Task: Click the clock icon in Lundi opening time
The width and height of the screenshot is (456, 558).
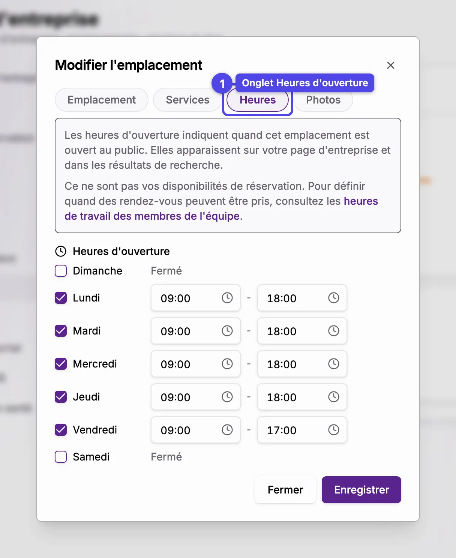Action: (227, 298)
